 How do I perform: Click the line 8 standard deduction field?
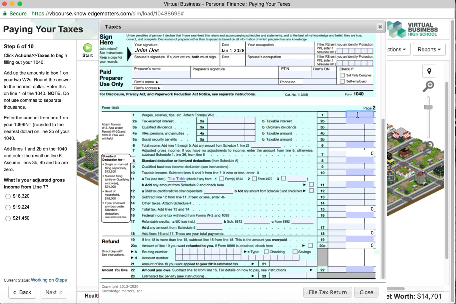coord(360,160)
